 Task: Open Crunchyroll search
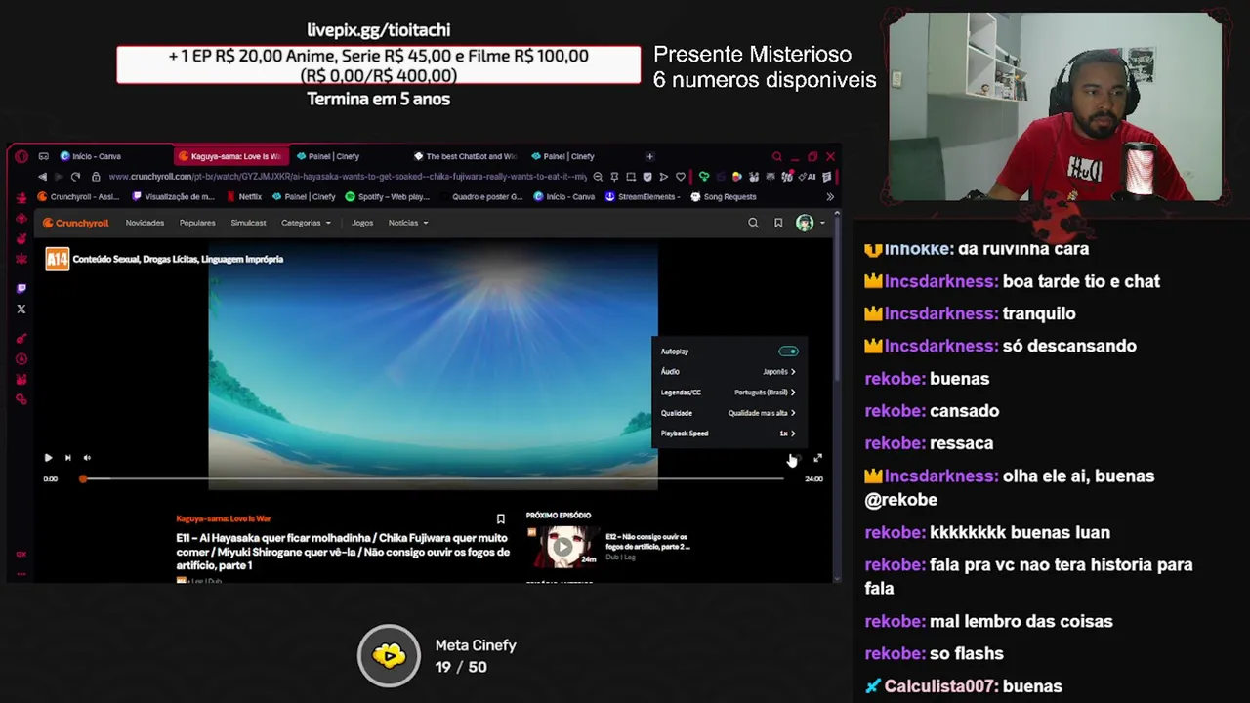753,223
